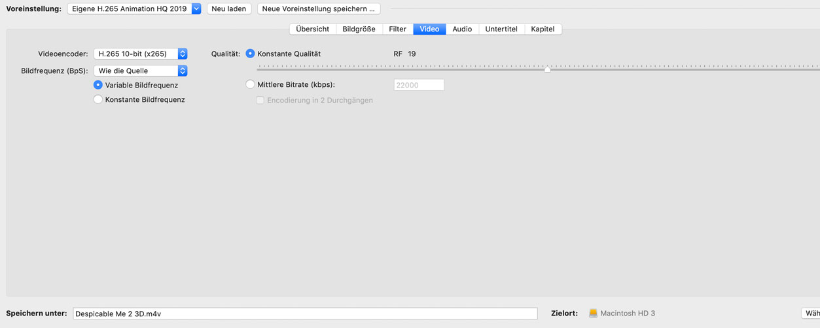Viewport: 820px width, 328px height.
Task: Click the Neu laden button
Action: pyautogui.click(x=229, y=9)
